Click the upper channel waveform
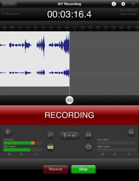This screenshot has height=181, width=139. coord(35,45)
